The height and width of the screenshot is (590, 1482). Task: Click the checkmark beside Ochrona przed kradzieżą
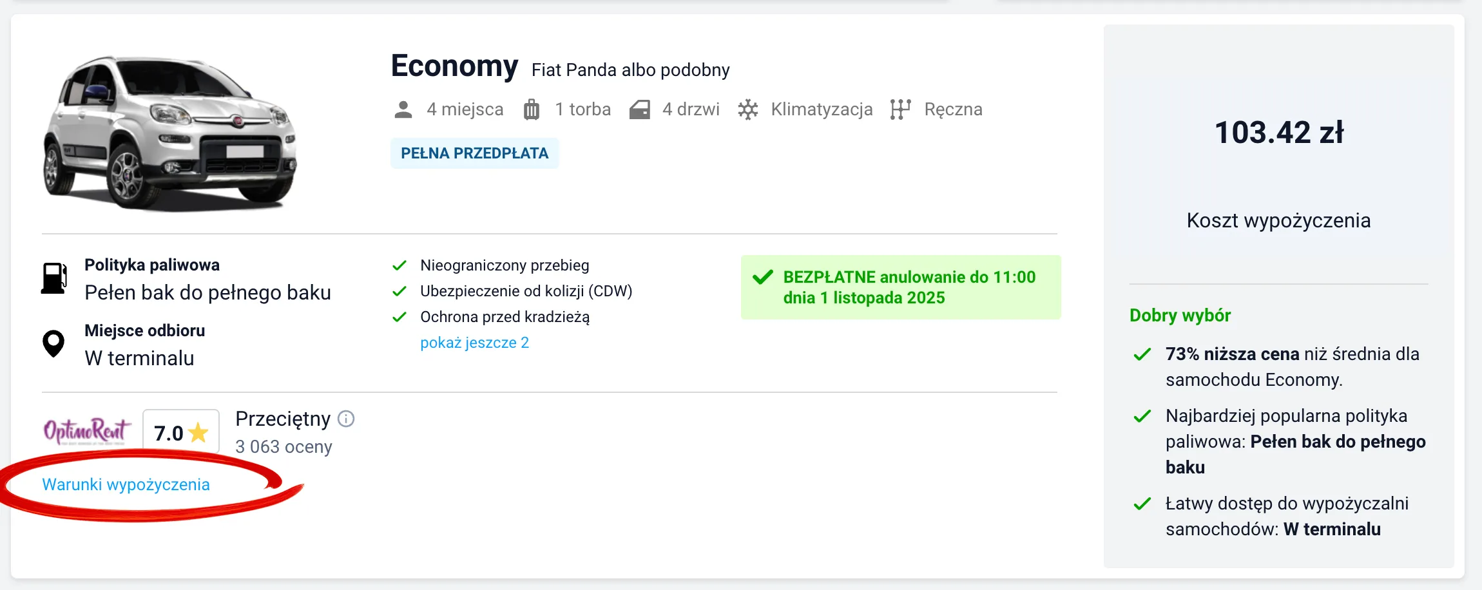point(399,317)
